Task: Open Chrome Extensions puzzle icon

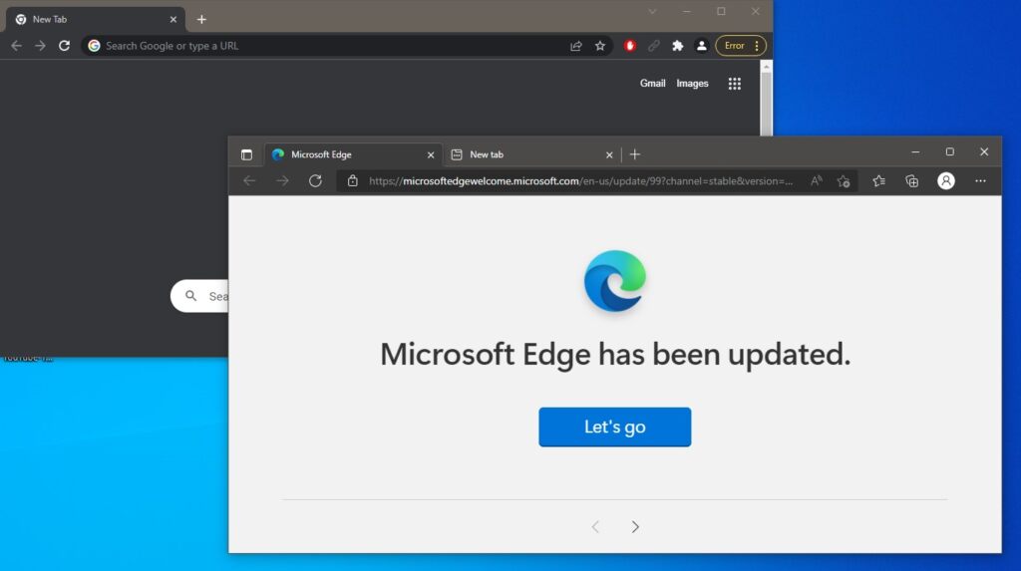Action: [x=678, y=46]
